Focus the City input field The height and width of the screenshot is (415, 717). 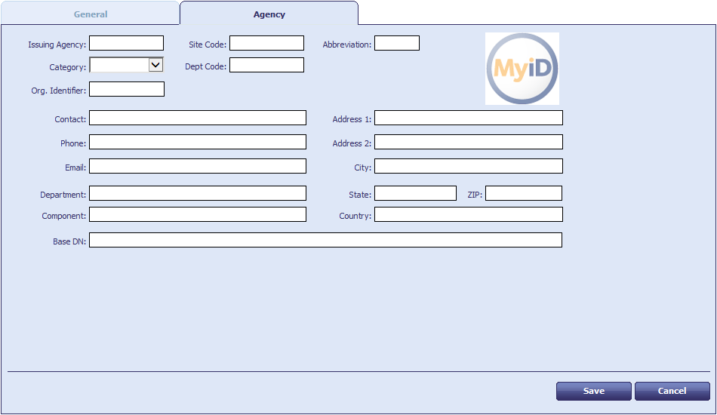(469, 166)
